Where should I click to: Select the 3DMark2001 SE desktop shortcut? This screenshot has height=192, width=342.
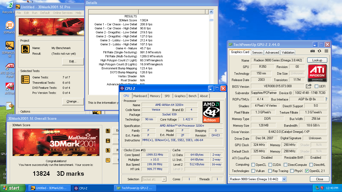[10, 49]
